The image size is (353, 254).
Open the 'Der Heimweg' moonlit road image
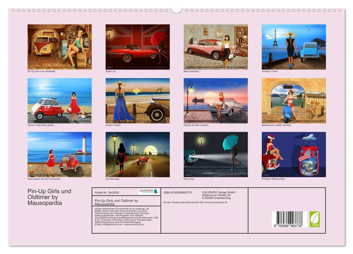(x=137, y=155)
